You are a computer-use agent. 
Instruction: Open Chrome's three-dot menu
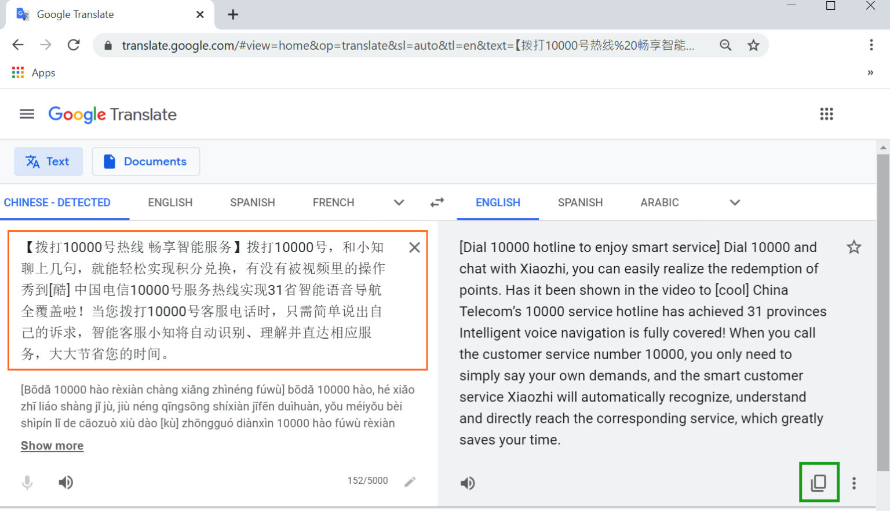(871, 45)
